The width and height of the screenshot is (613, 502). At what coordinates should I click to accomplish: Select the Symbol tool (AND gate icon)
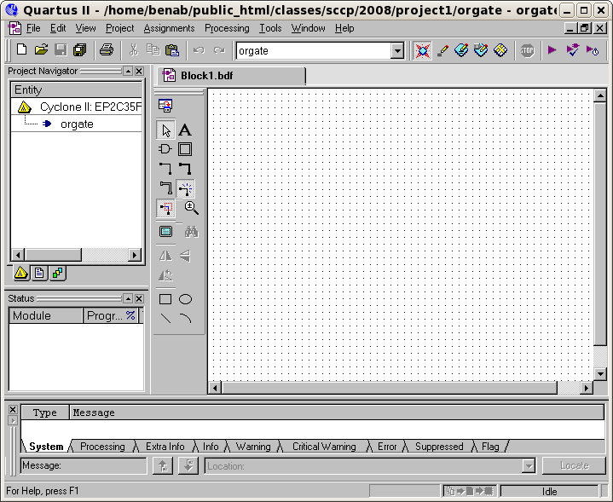[165, 149]
